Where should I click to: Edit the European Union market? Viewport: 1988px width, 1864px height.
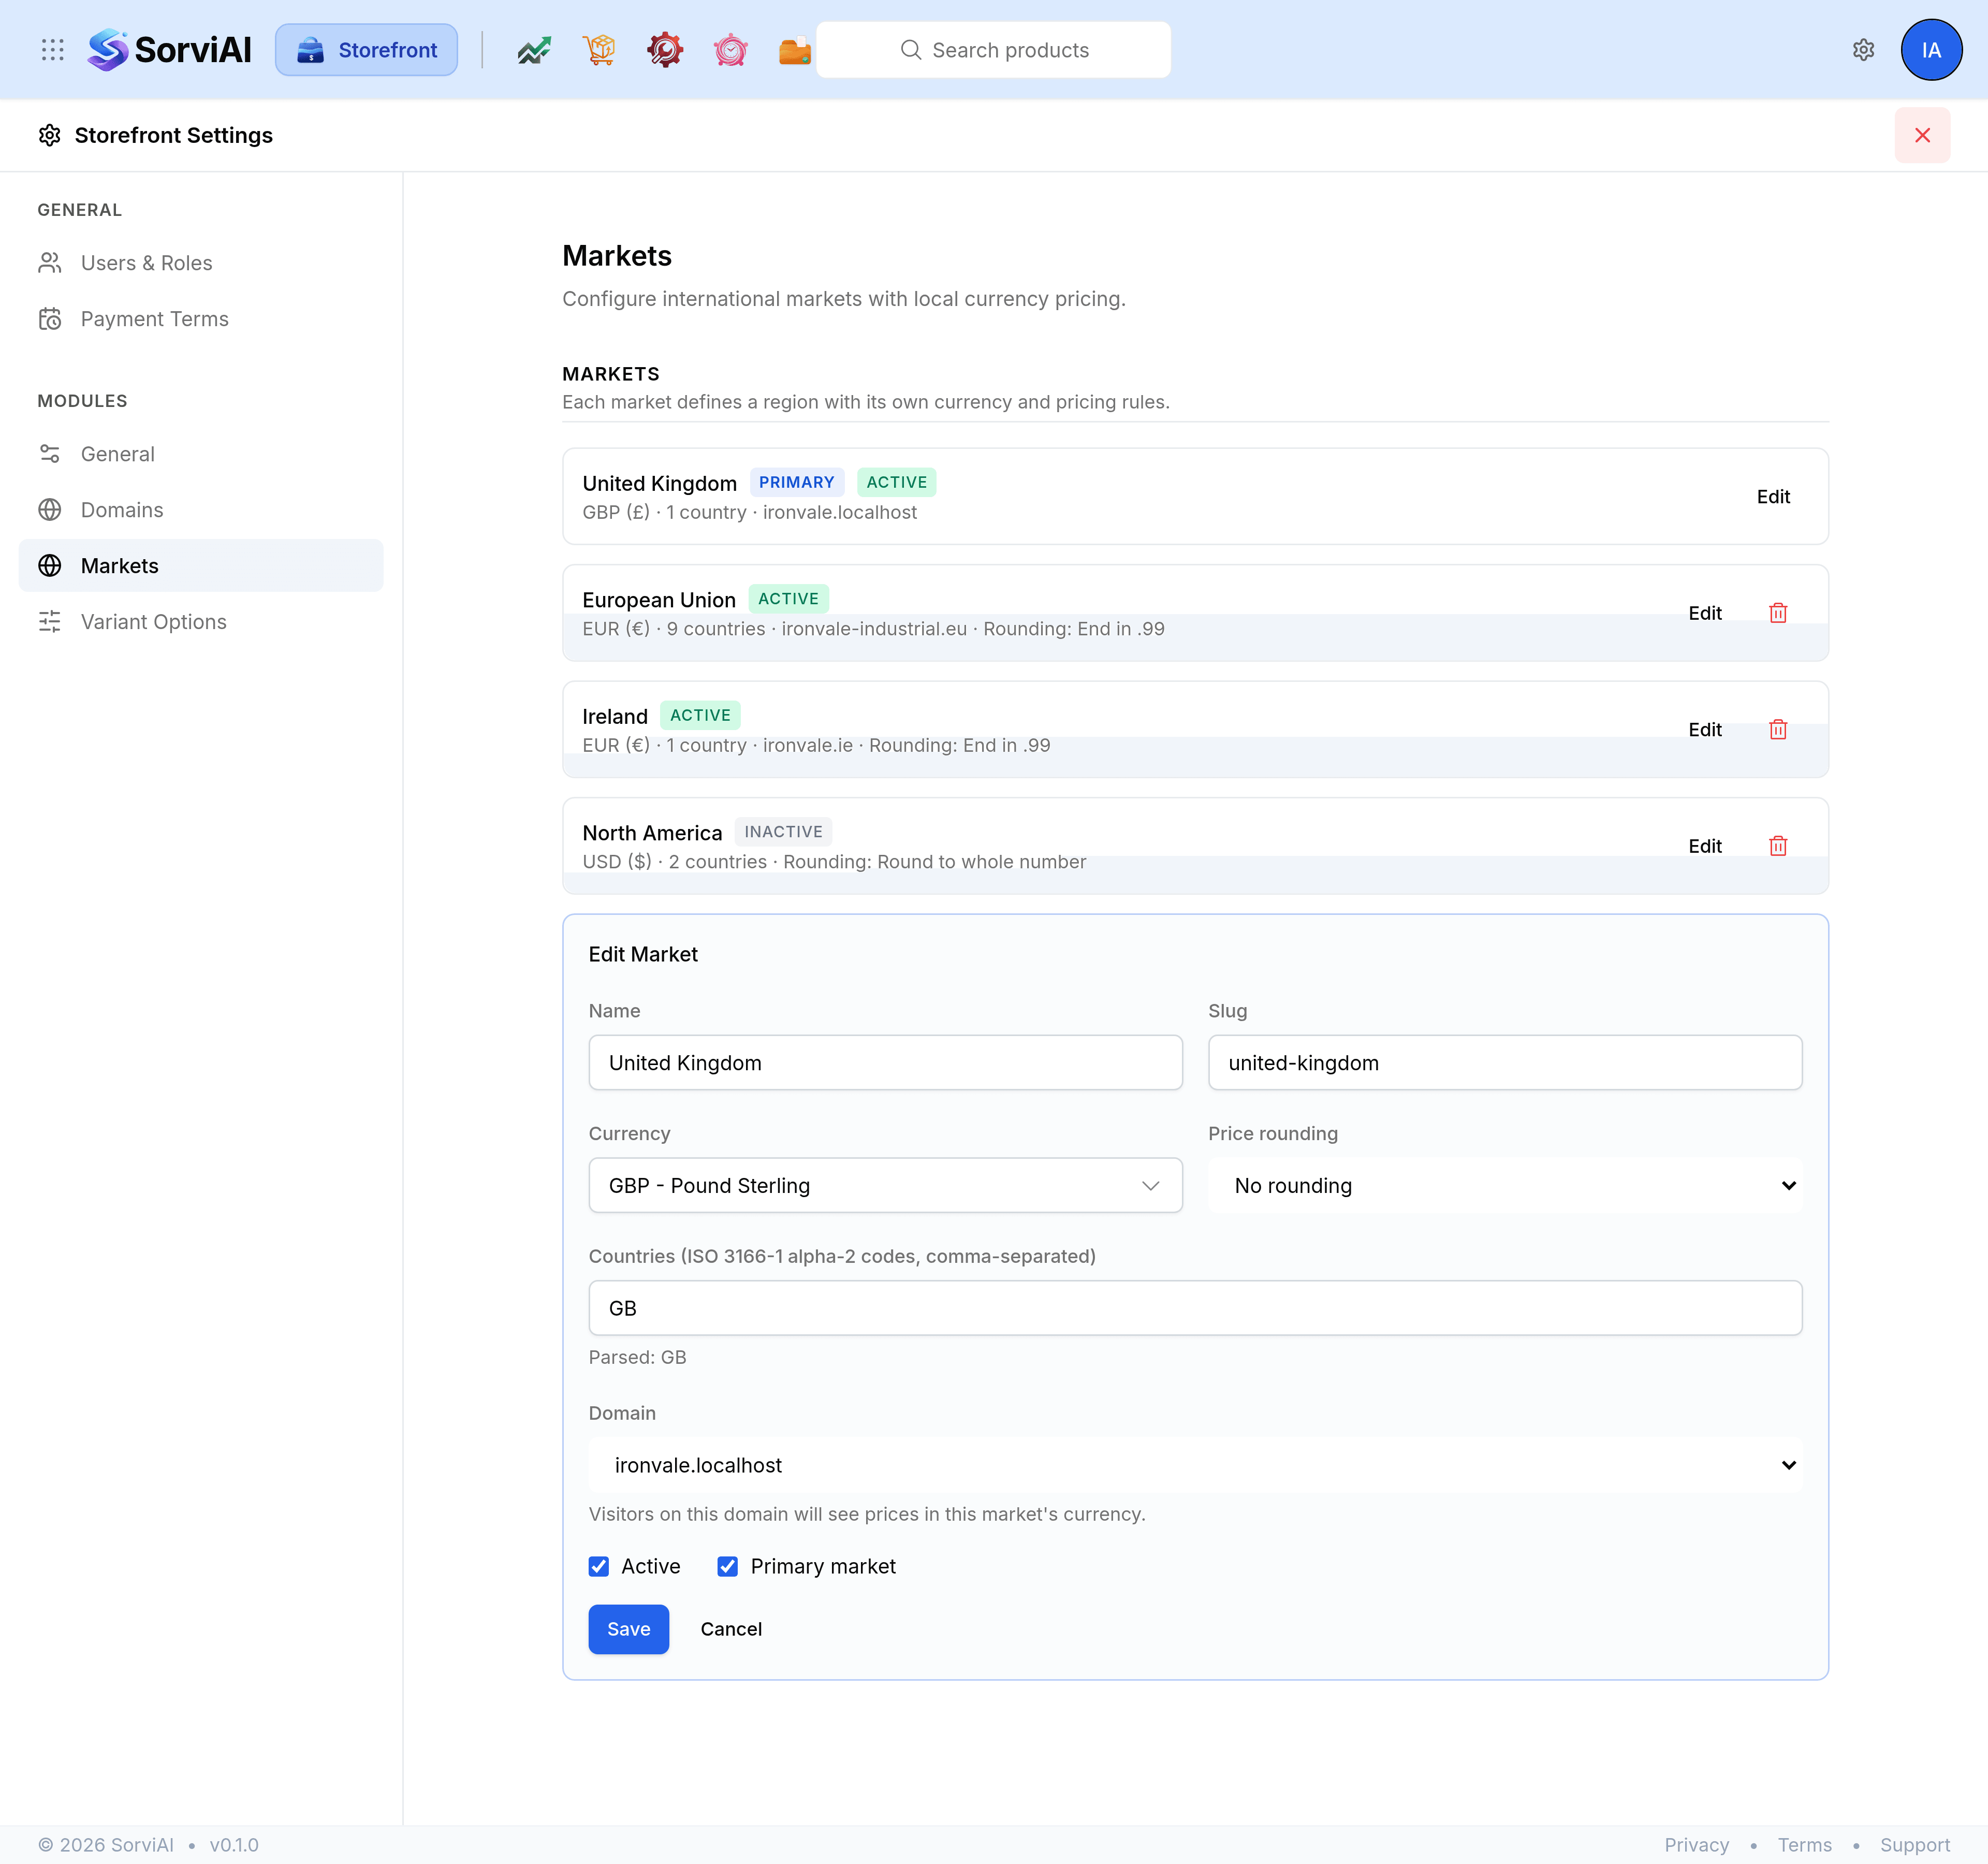tap(1705, 613)
